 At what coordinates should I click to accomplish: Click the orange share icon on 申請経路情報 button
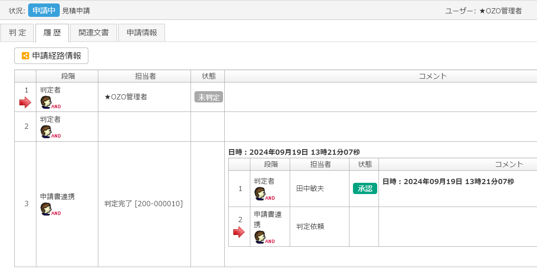pos(25,56)
